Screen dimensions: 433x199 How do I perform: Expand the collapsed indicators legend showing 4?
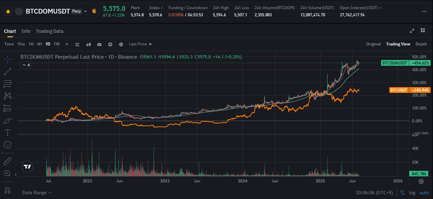click(26, 65)
